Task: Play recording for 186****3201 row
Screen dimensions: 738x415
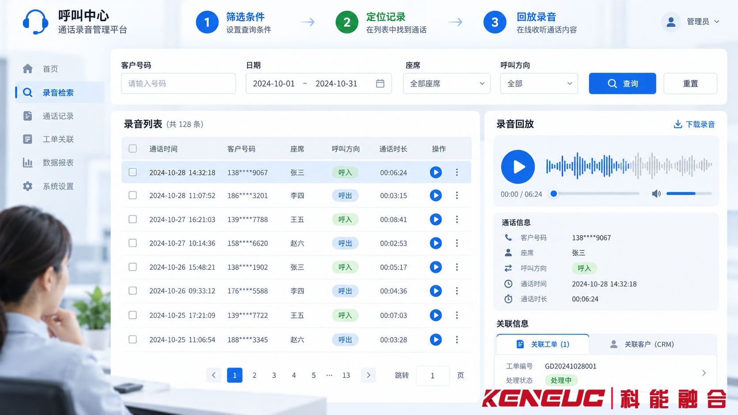Action: pyautogui.click(x=436, y=195)
